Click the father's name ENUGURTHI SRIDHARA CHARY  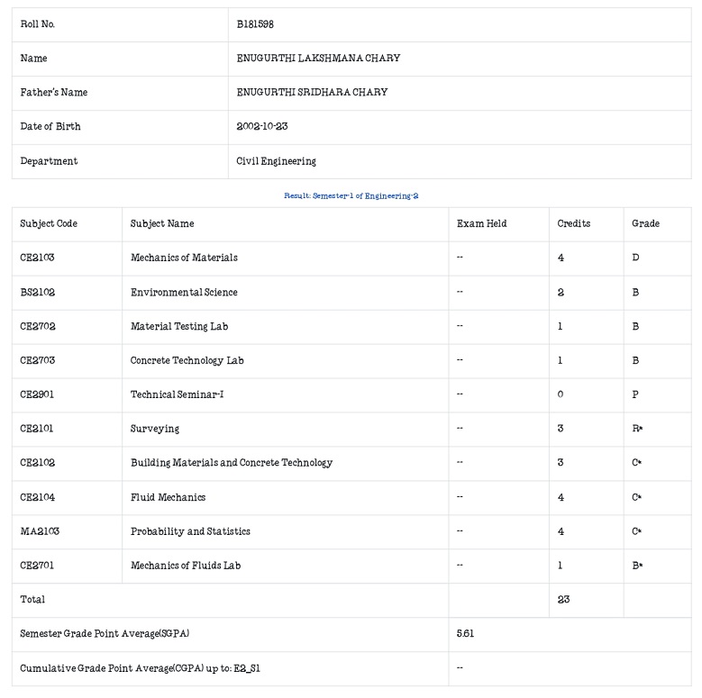(312, 92)
